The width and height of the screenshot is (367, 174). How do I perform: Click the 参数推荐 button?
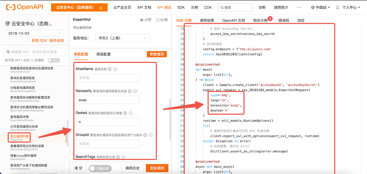[x=157, y=54]
